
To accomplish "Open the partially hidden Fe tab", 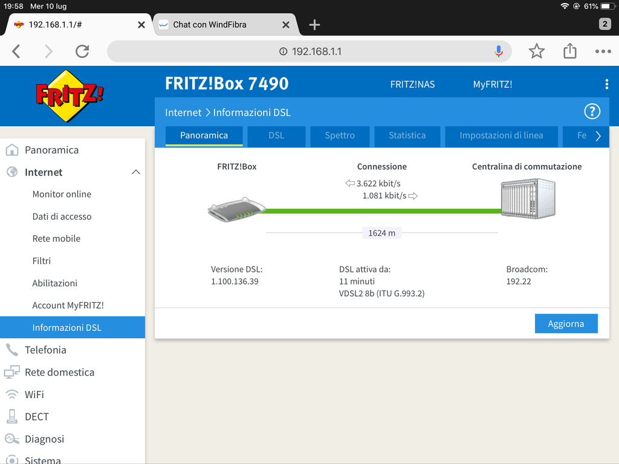I will click(x=582, y=135).
